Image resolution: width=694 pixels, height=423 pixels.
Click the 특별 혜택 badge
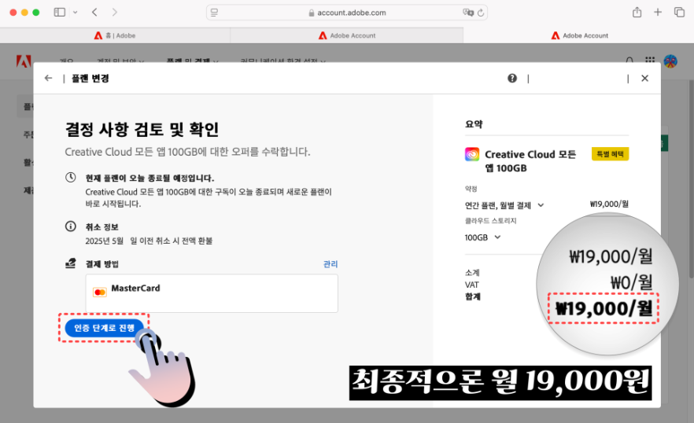click(610, 154)
